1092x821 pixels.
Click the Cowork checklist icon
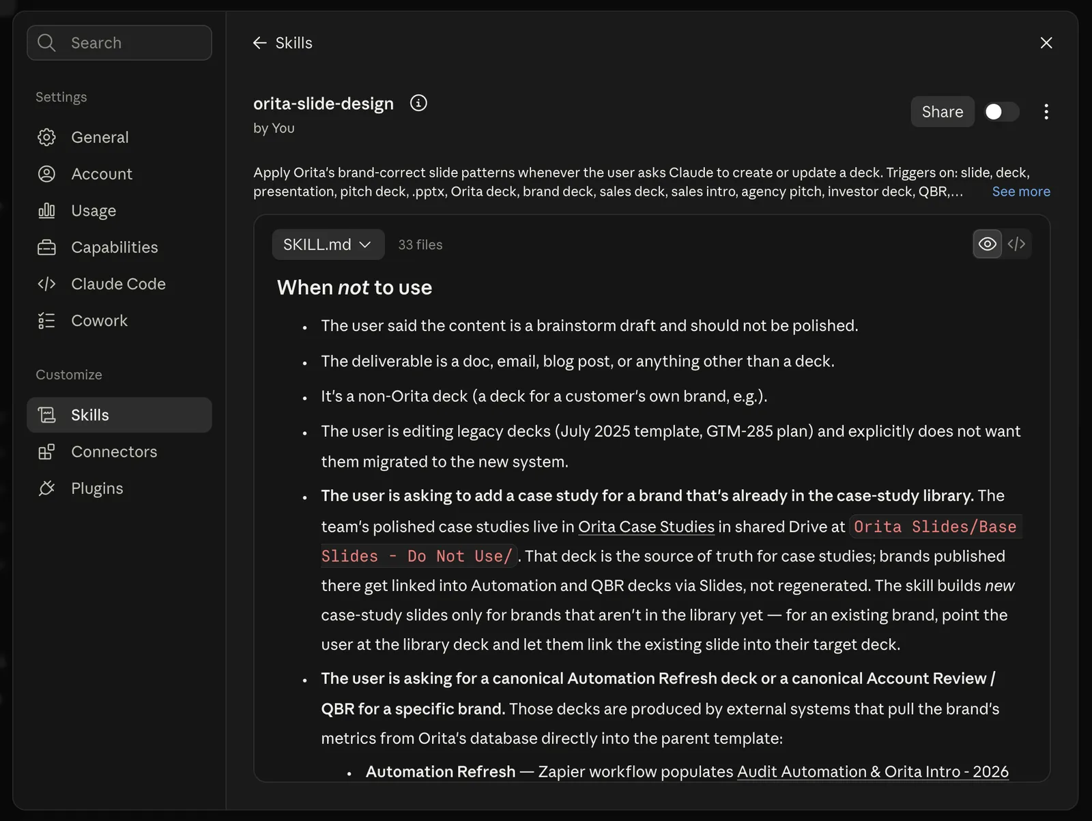pyautogui.click(x=46, y=321)
